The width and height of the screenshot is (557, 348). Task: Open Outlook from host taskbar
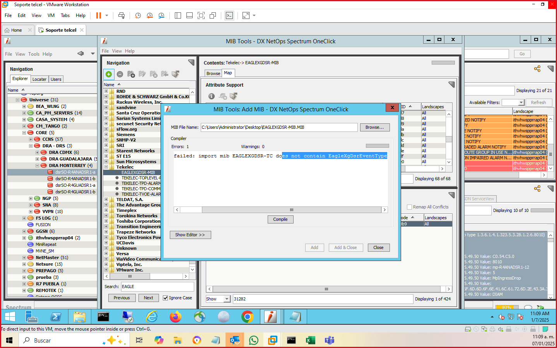235,340
